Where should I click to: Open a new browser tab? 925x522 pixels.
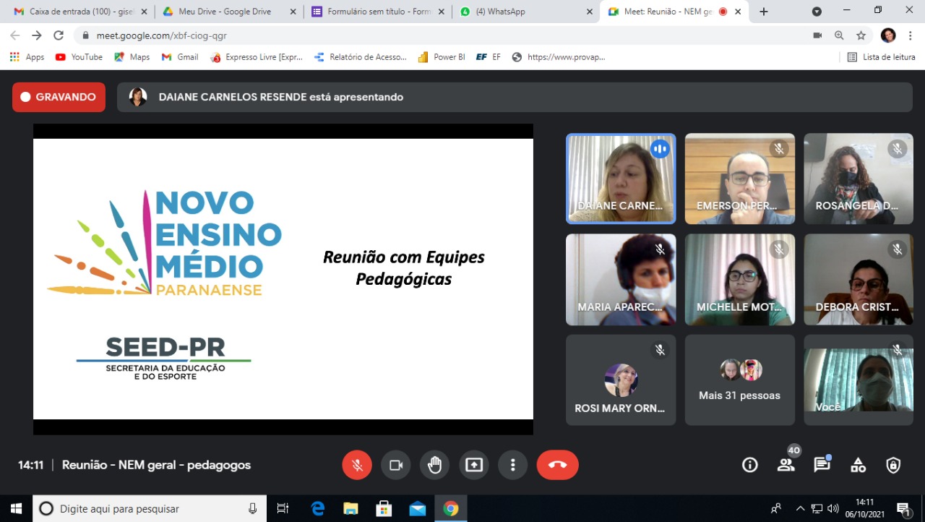tap(764, 12)
